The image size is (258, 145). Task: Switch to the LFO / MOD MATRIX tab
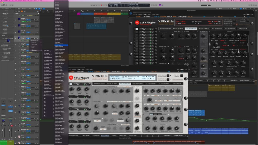pos(138,84)
